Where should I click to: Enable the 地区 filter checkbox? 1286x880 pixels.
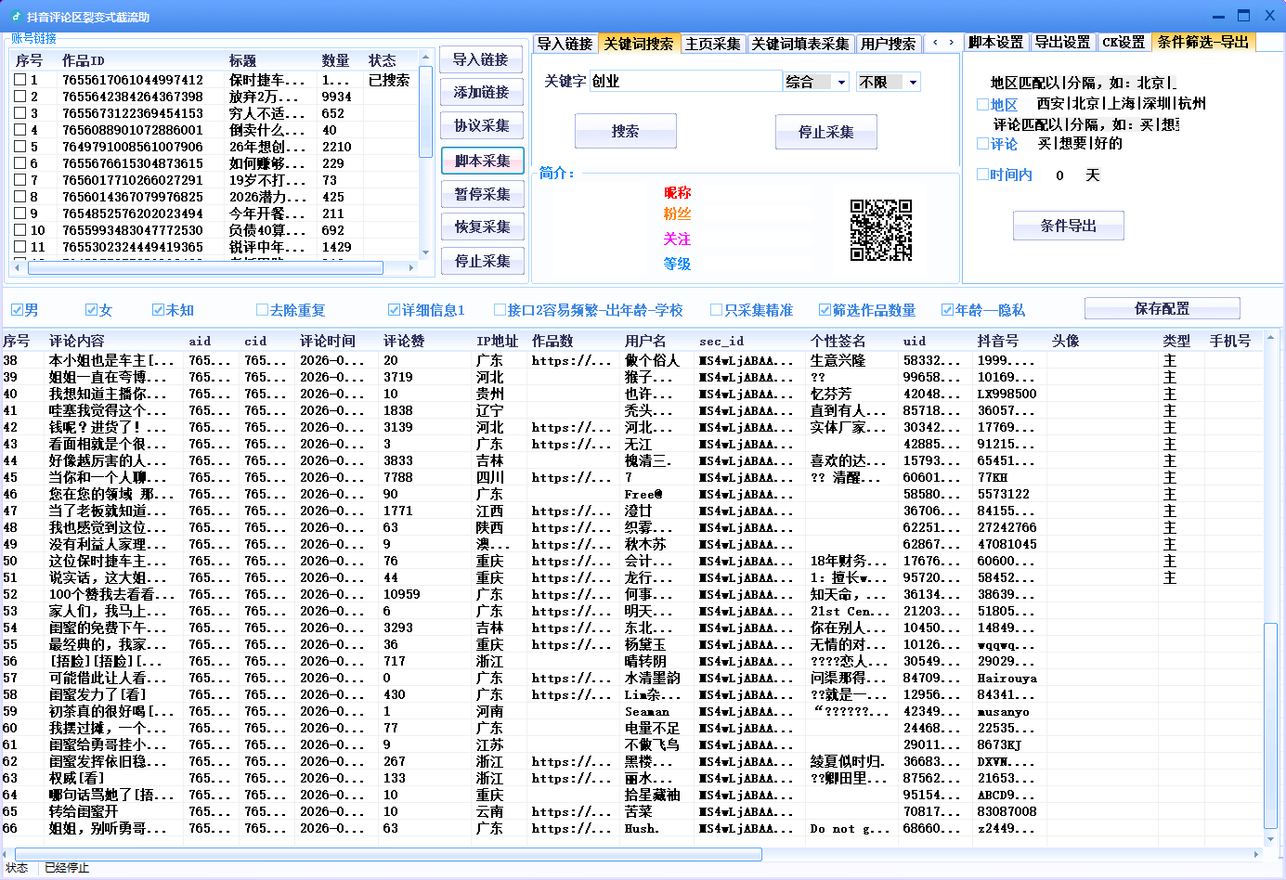(982, 105)
